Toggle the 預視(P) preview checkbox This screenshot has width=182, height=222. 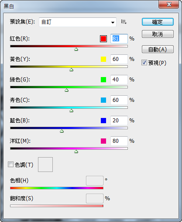[144, 63]
